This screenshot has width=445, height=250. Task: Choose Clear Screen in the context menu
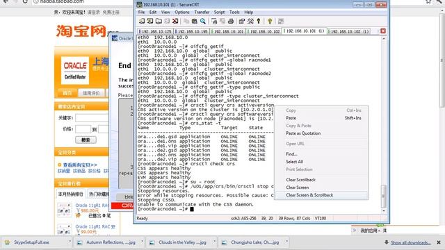(321, 187)
